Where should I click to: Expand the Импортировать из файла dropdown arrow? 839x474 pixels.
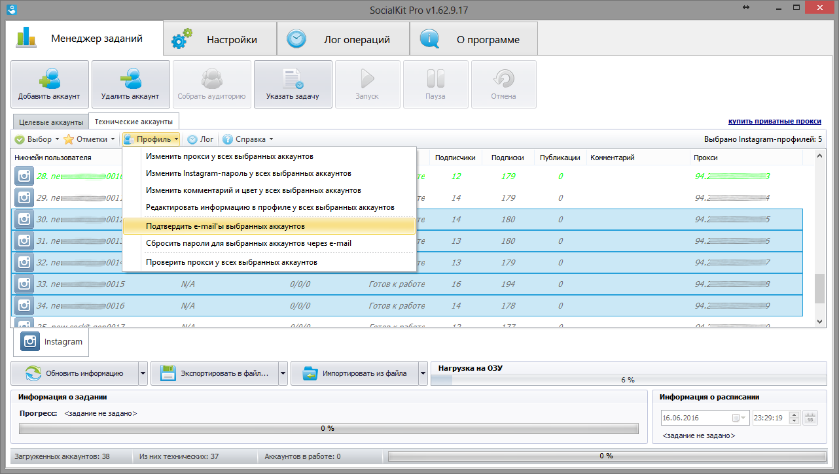423,374
